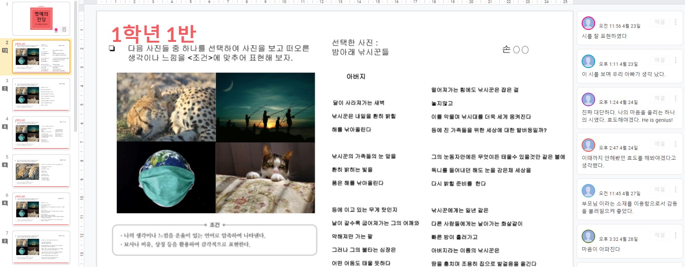Viewport: 685px width, 267px height.
Task: Open more options for 오후 3:32 4월 28일 comment
Action: tap(676, 235)
